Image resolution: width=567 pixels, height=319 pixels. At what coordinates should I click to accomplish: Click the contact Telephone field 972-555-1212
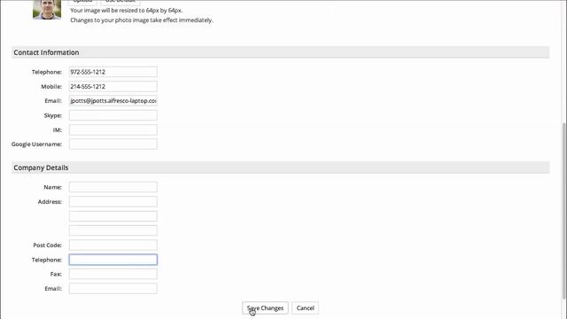click(x=113, y=72)
